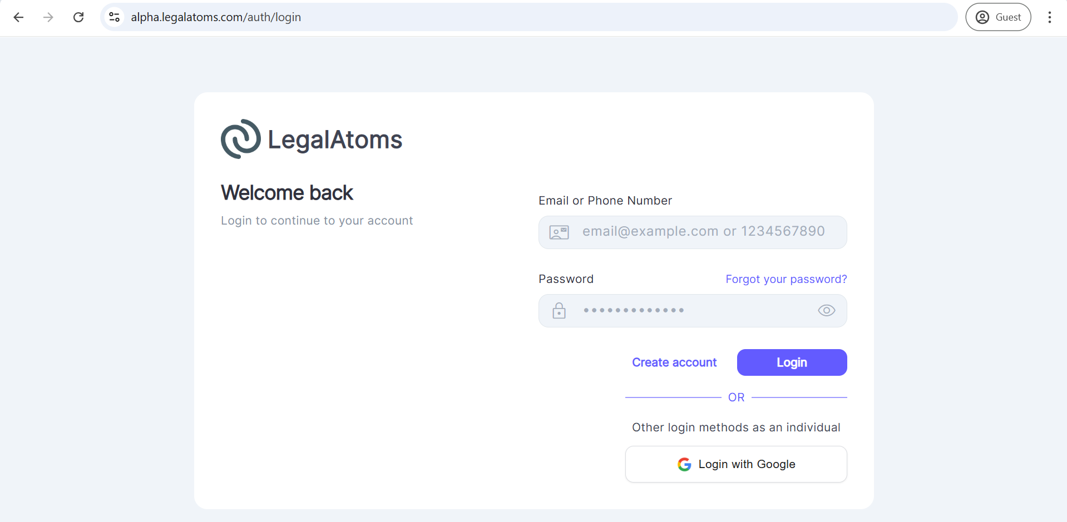Click the ID card icon in email field
The image size is (1067, 522).
(559, 232)
